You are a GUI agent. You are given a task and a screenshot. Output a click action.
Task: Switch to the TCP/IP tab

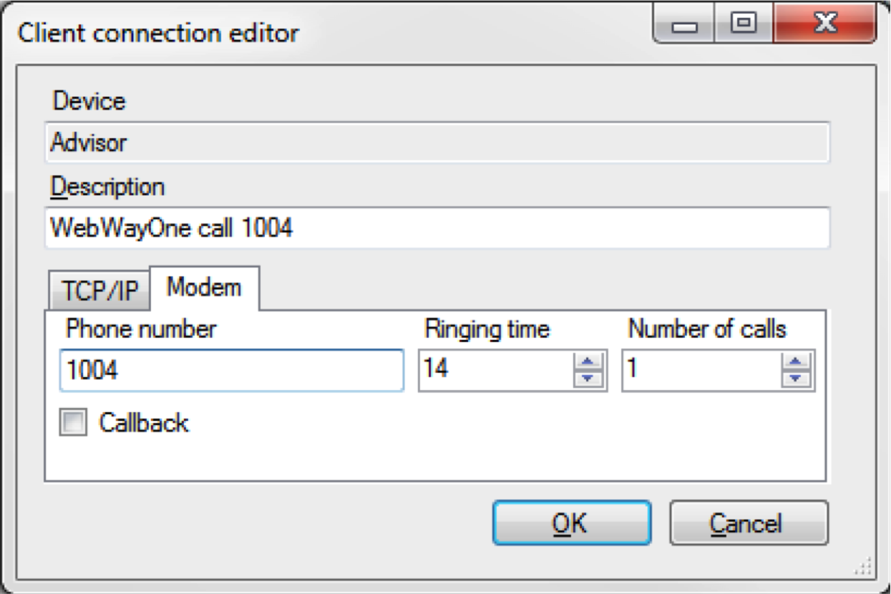click(98, 291)
